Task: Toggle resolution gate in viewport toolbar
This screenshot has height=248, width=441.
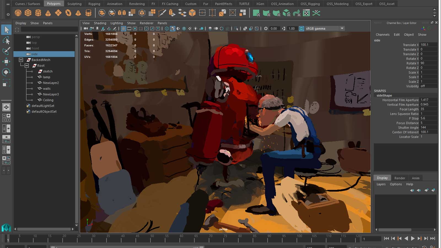Action: pyautogui.click(x=135, y=28)
